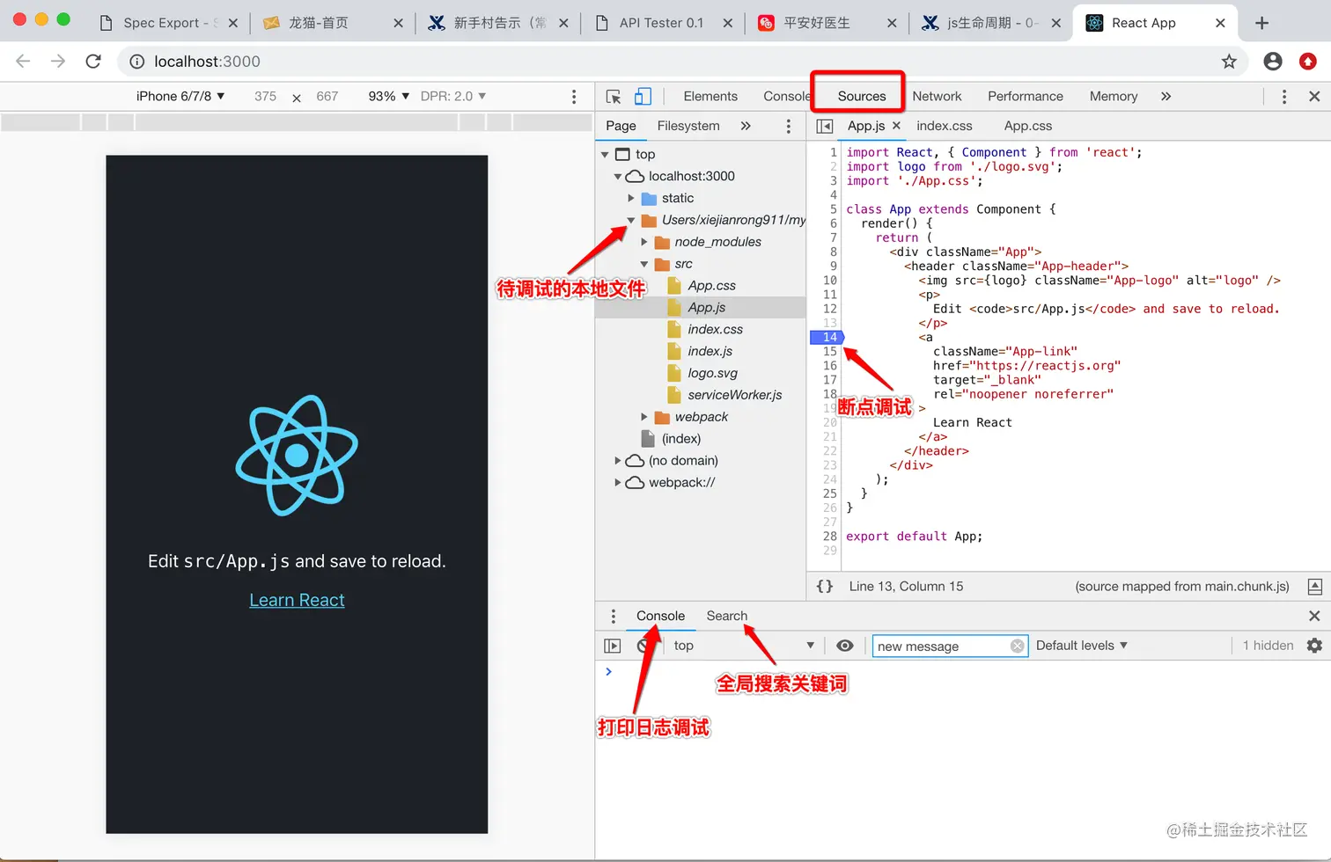Expand the node_modules folder
The height and width of the screenshot is (862, 1331).
point(644,242)
